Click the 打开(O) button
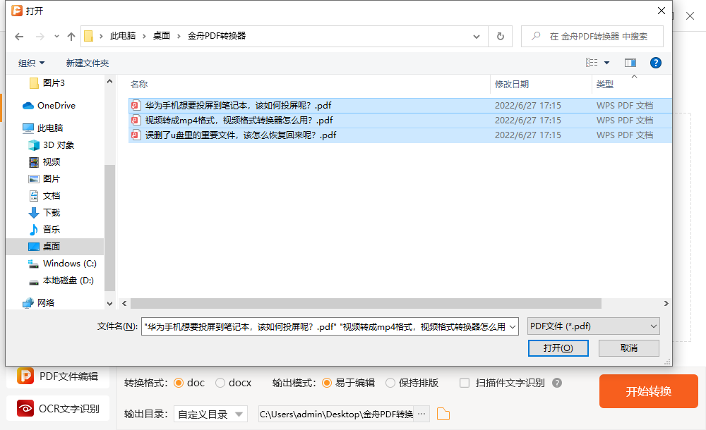 (x=558, y=348)
